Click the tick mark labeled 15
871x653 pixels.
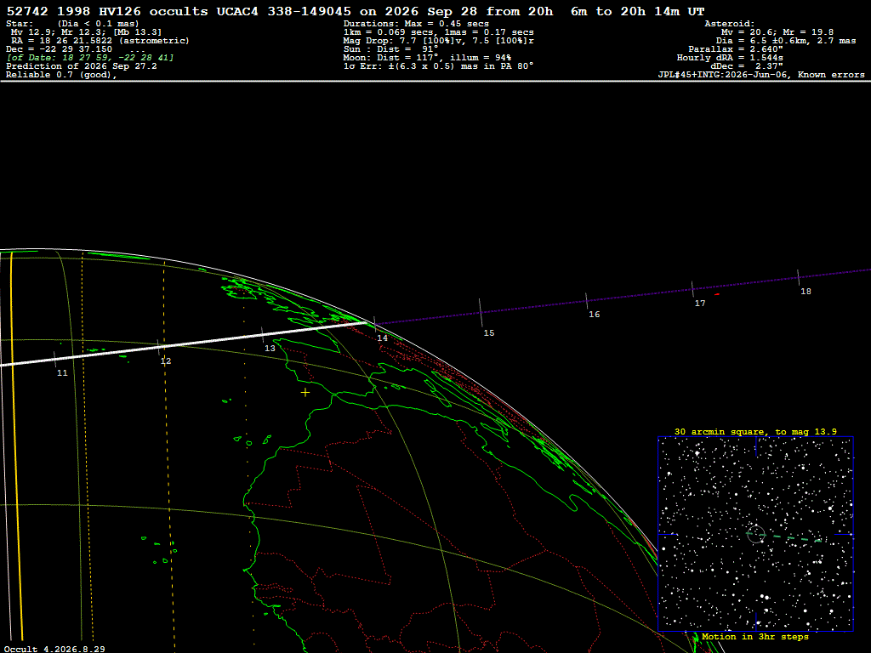coord(481,313)
